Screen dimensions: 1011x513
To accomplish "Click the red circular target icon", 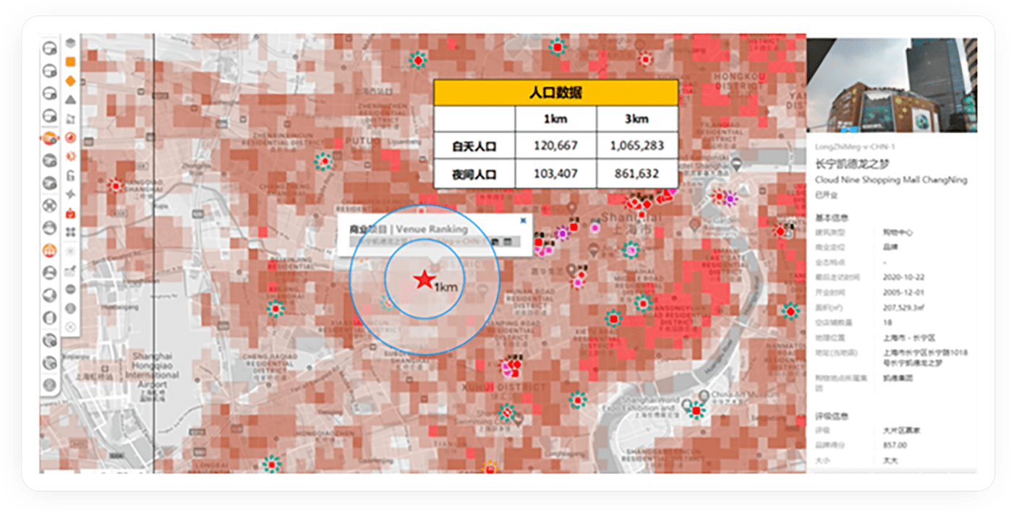I will click(x=71, y=137).
